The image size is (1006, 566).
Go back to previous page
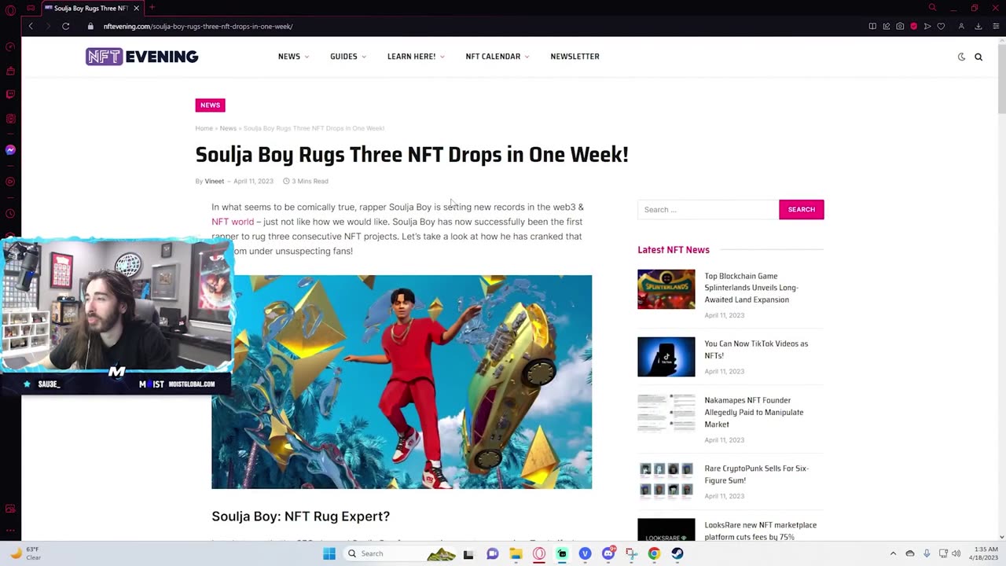(x=31, y=26)
